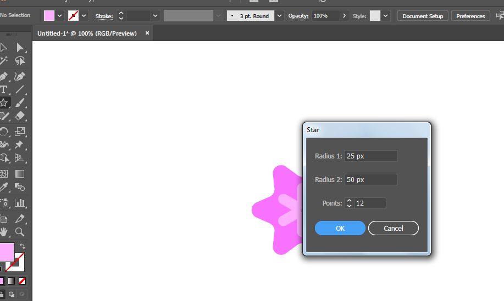Click the stroke color swatch in control bar

(73, 16)
